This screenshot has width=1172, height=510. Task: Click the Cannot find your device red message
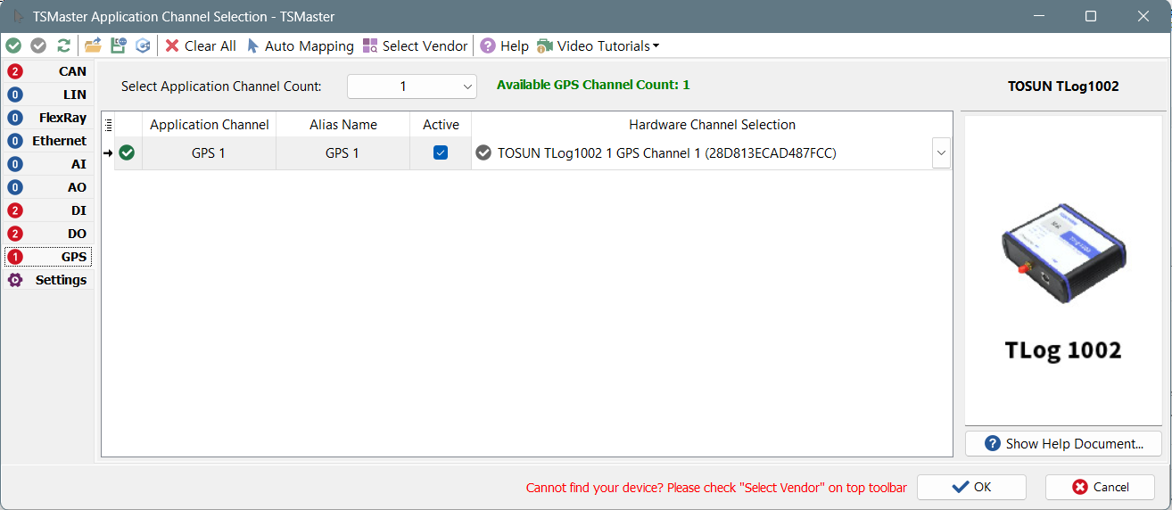click(x=716, y=488)
